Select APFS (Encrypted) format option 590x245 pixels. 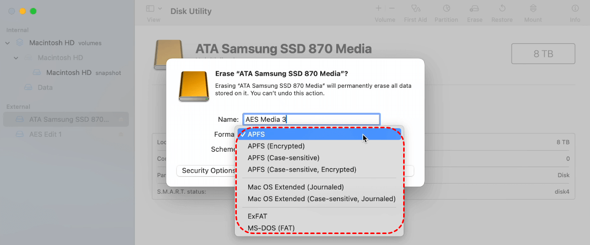[x=276, y=146]
